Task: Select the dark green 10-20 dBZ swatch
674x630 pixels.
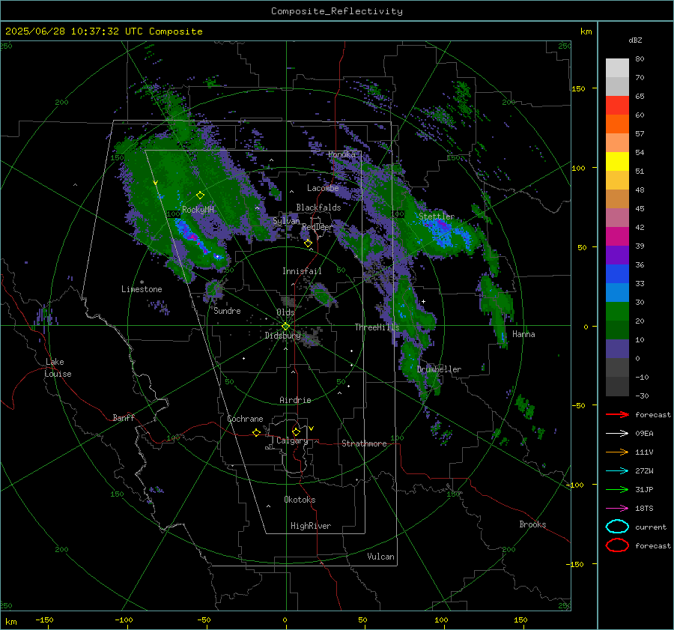Action: (x=617, y=330)
